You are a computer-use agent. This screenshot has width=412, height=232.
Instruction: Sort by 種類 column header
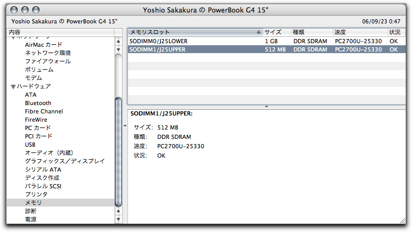point(311,32)
